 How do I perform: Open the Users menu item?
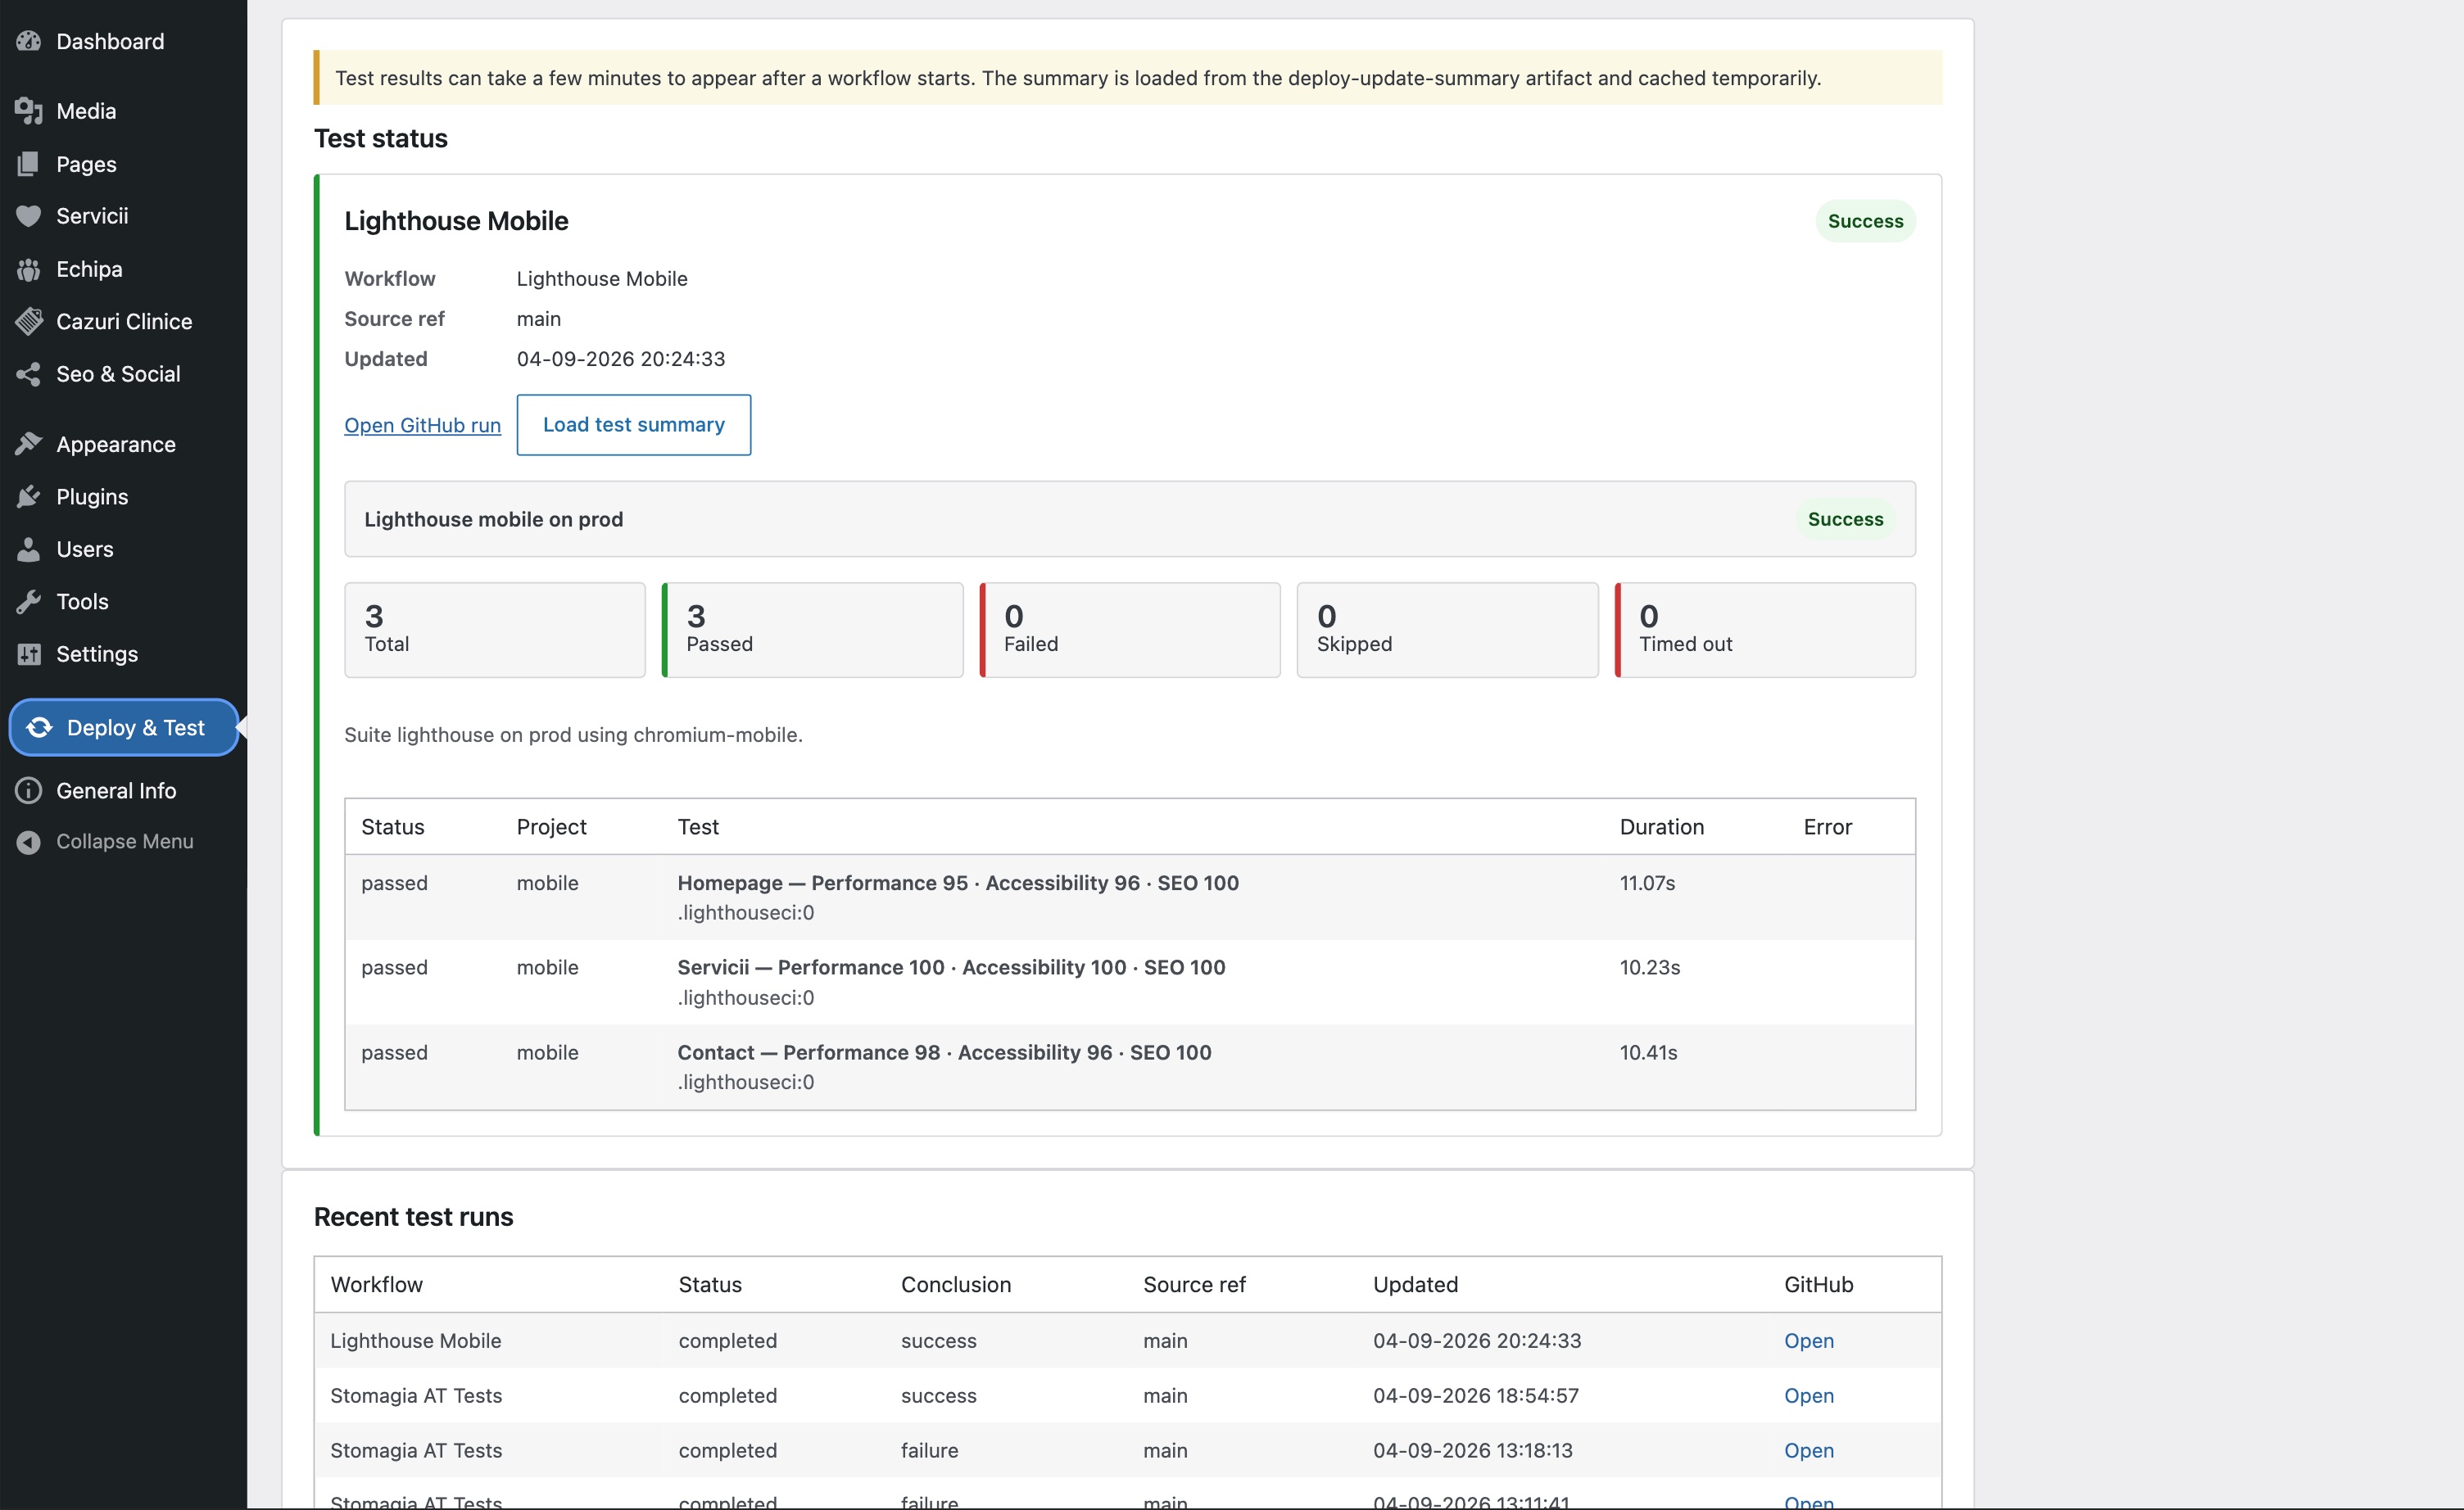pyautogui.click(x=123, y=549)
